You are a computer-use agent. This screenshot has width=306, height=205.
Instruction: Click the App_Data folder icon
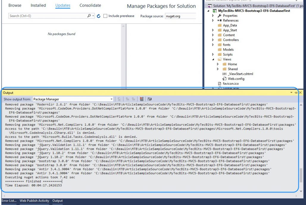(220, 25)
